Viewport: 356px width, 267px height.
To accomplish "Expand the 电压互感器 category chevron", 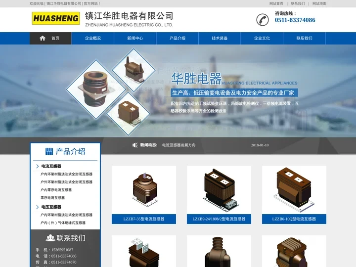I will click(x=38, y=207).
